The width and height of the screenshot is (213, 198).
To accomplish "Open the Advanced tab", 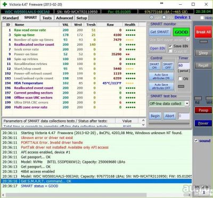I will (64, 18).
